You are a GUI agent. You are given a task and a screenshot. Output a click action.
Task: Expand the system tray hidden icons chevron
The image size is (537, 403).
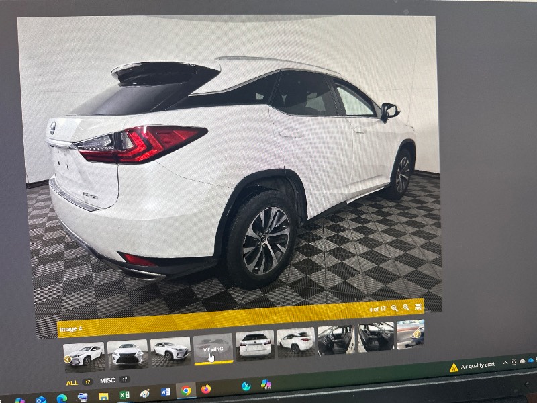pyautogui.click(x=505, y=363)
